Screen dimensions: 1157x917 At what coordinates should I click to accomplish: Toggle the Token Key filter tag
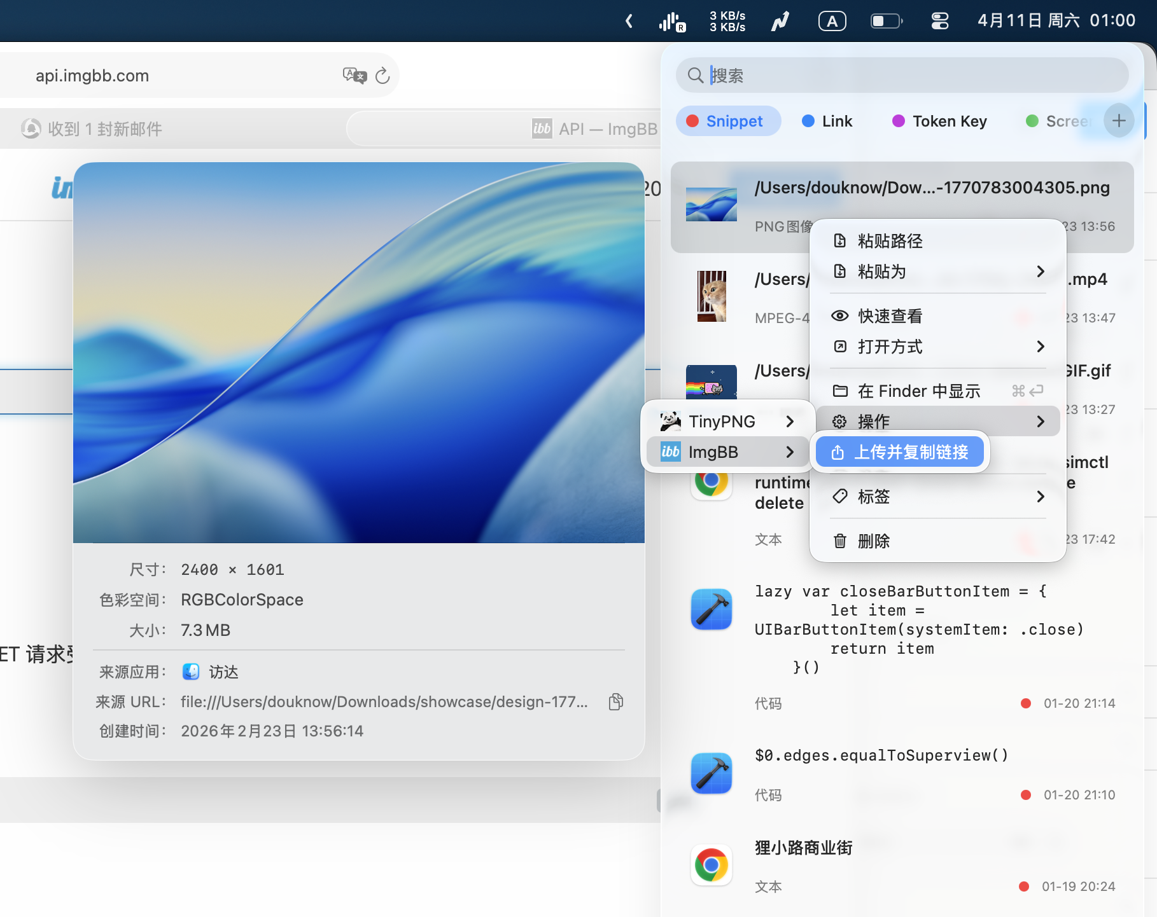coord(939,121)
